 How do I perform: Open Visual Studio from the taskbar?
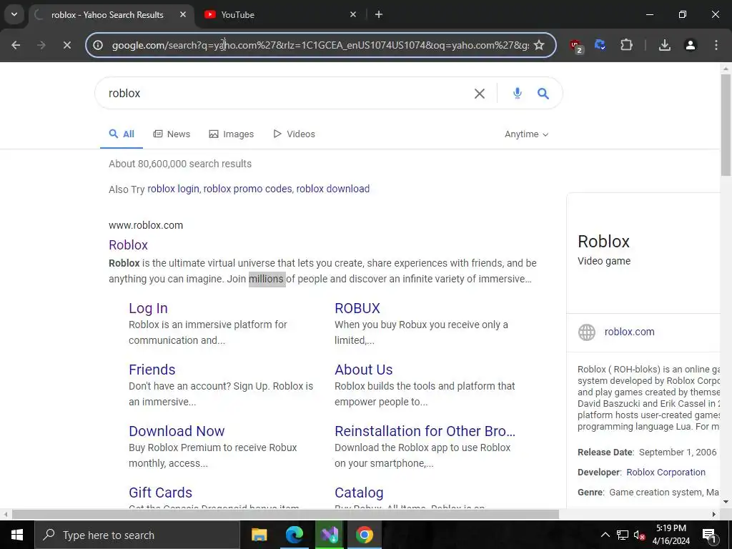coord(329,535)
